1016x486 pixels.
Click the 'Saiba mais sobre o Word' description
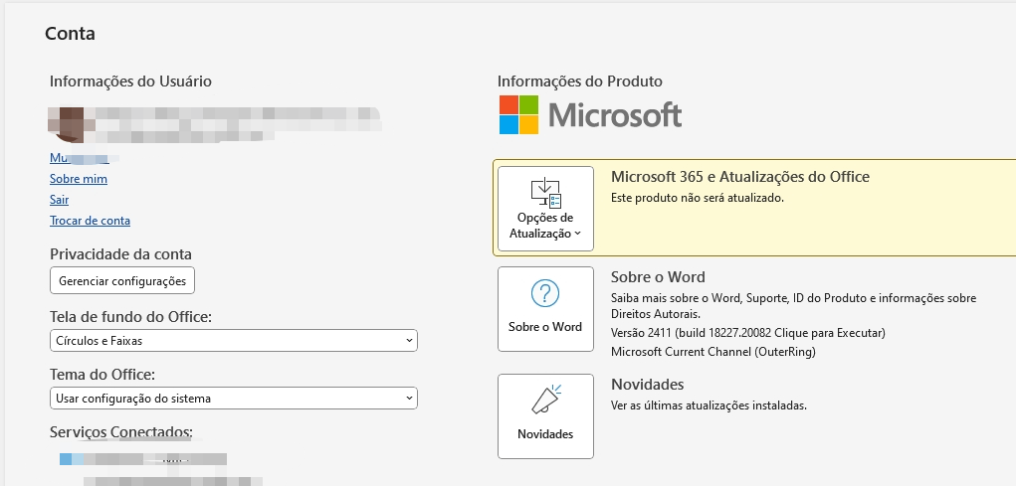(x=794, y=305)
